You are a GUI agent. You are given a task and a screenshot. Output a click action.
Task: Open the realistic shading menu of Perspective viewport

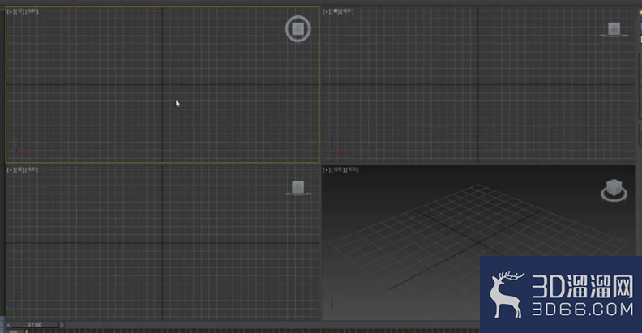click(352, 169)
